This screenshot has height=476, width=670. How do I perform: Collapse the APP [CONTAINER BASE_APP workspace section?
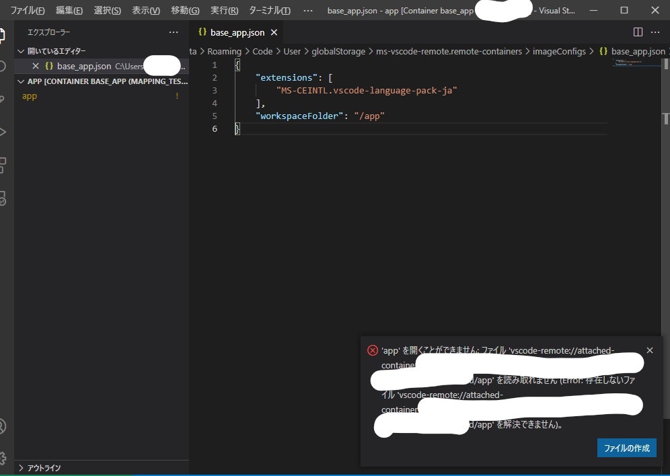[x=102, y=81]
